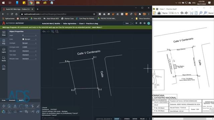
Task: Open file icon in PDF viewer
Action: coord(154,13)
